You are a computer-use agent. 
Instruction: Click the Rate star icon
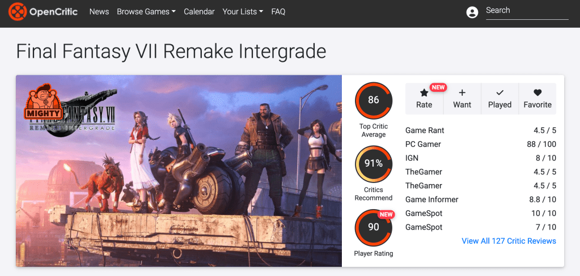(x=424, y=93)
